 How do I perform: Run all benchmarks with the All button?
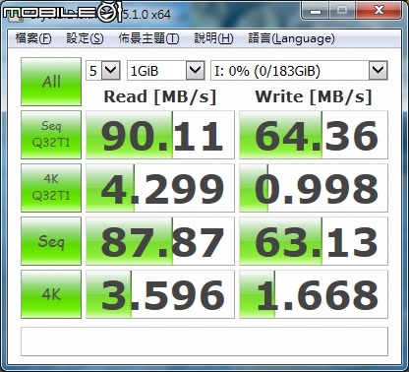coord(51,82)
